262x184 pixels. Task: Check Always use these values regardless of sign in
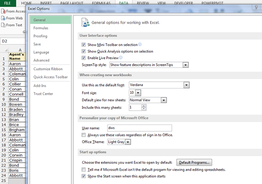[x=84, y=135]
